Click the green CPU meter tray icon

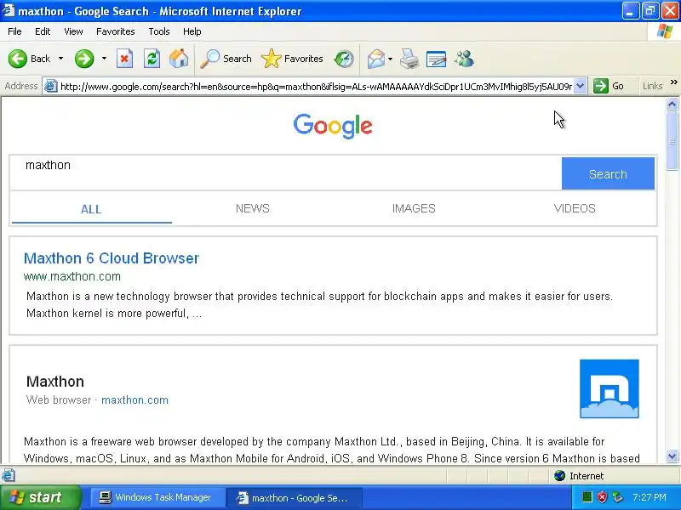coord(587,497)
